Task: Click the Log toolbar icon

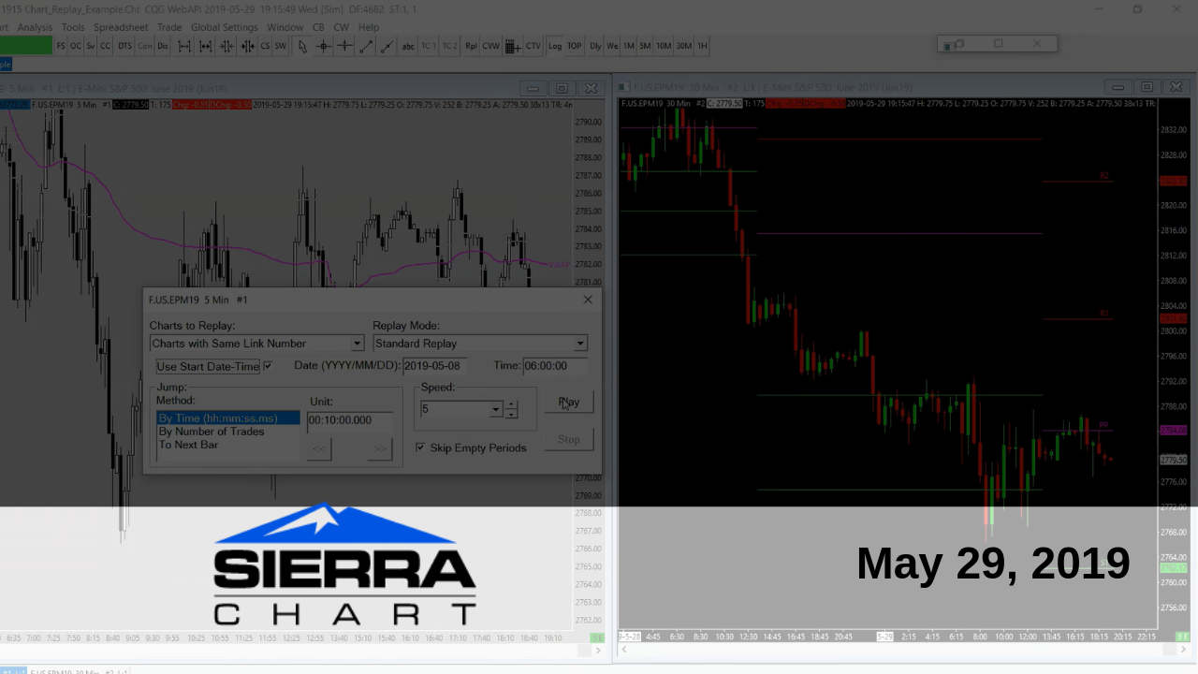Action: pos(554,45)
